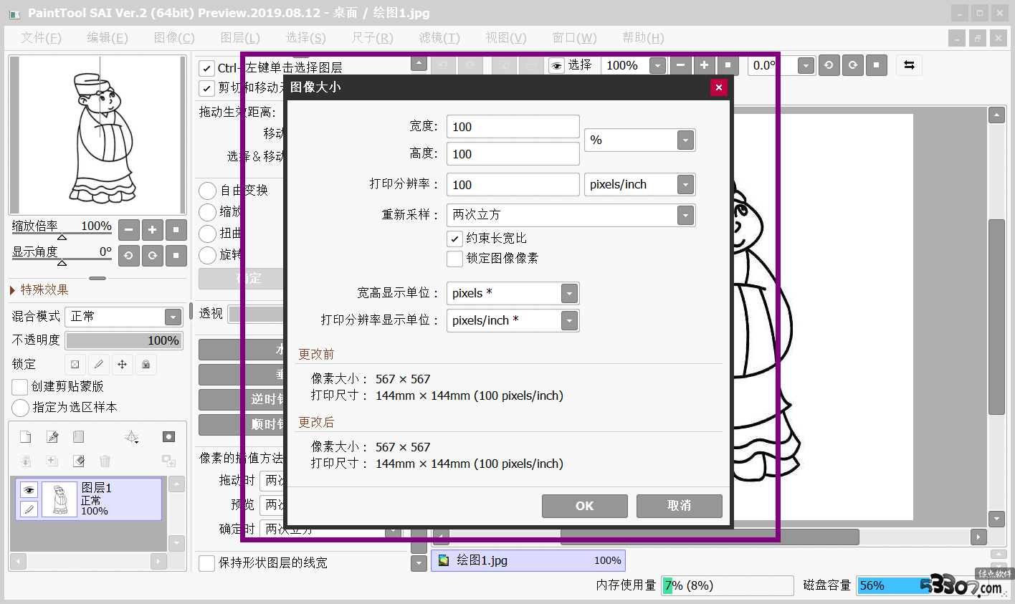Check the 创建剪贴蒙版 box
The width and height of the screenshot is (1015, 604).
pyautogui.click(x=20, y=387)
